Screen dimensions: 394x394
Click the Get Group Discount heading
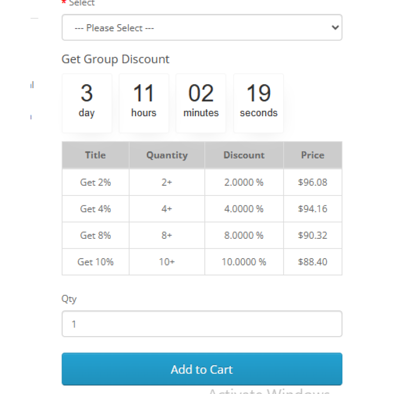[115, 60]
